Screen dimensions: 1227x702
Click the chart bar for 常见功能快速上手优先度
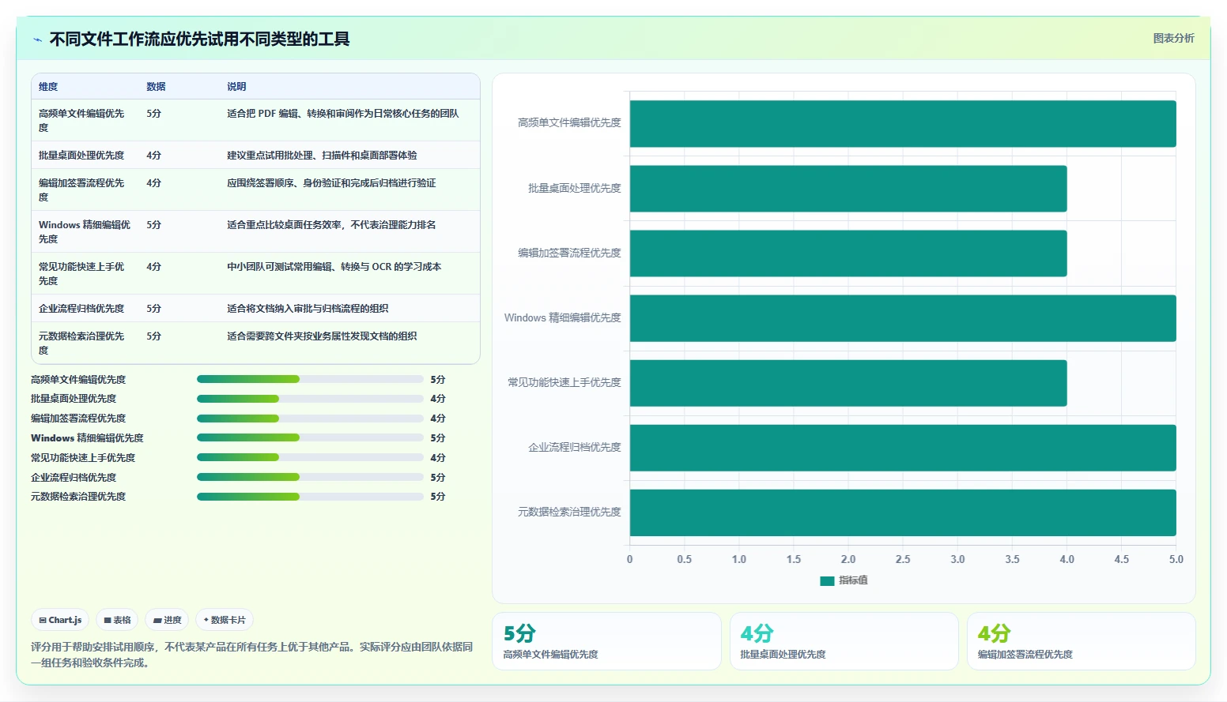[x=848, y=383]
